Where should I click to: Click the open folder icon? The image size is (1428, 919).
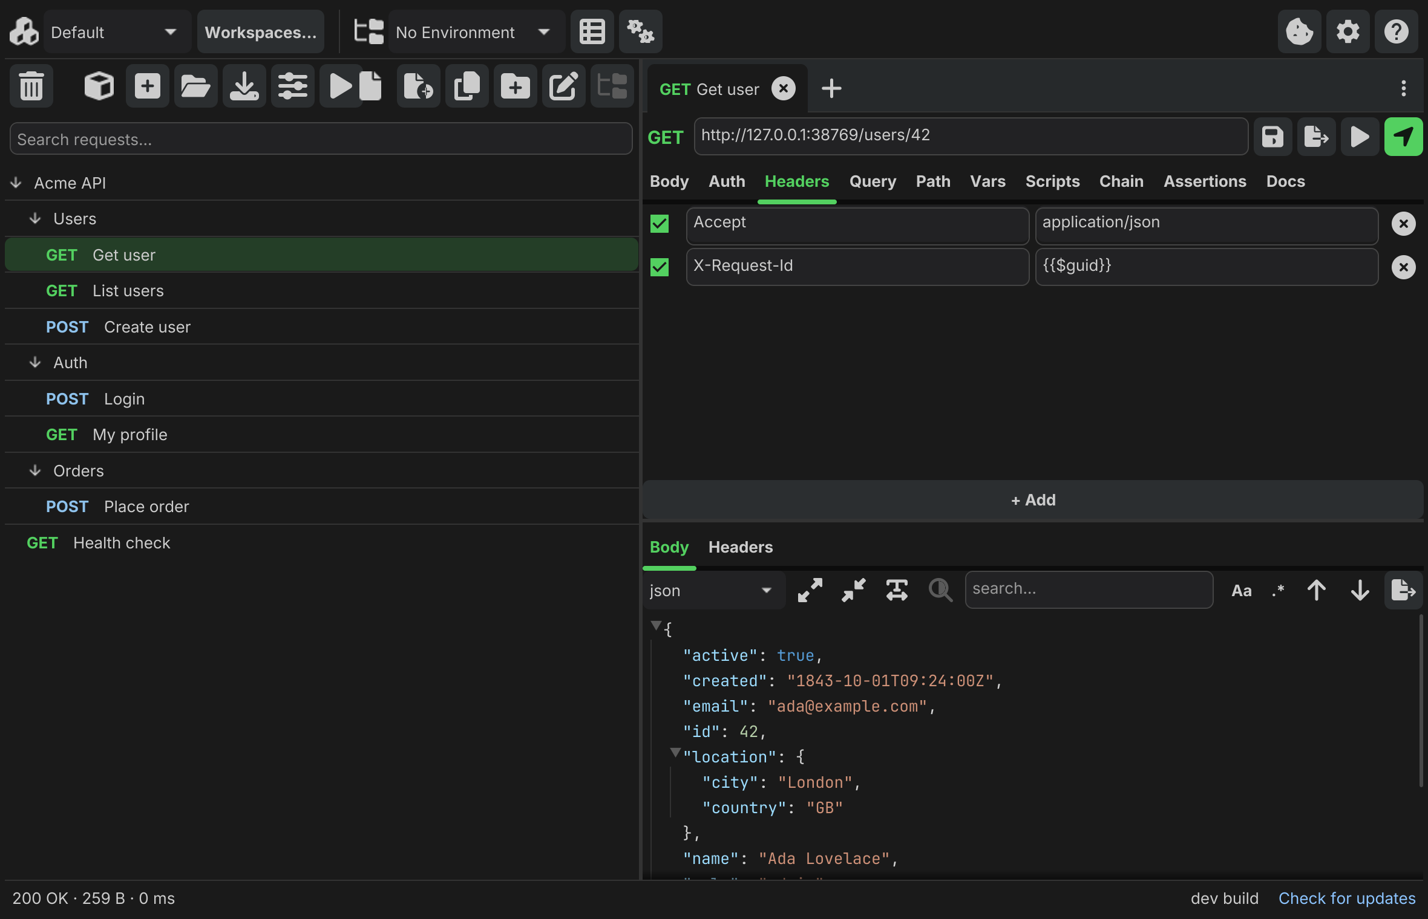pos(195,86)
